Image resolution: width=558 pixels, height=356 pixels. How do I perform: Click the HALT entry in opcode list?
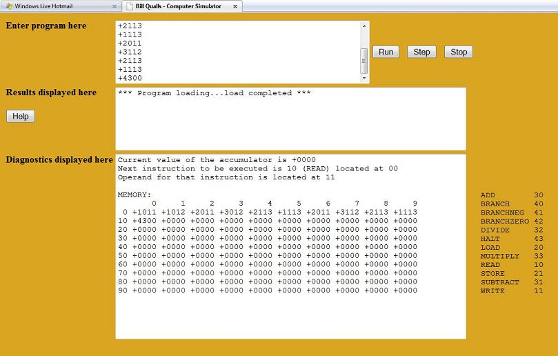coord(490,239)
